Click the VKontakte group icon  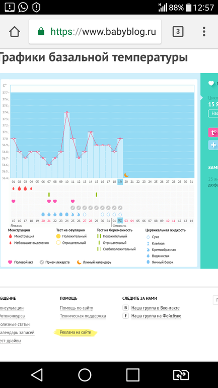(125, 307)
